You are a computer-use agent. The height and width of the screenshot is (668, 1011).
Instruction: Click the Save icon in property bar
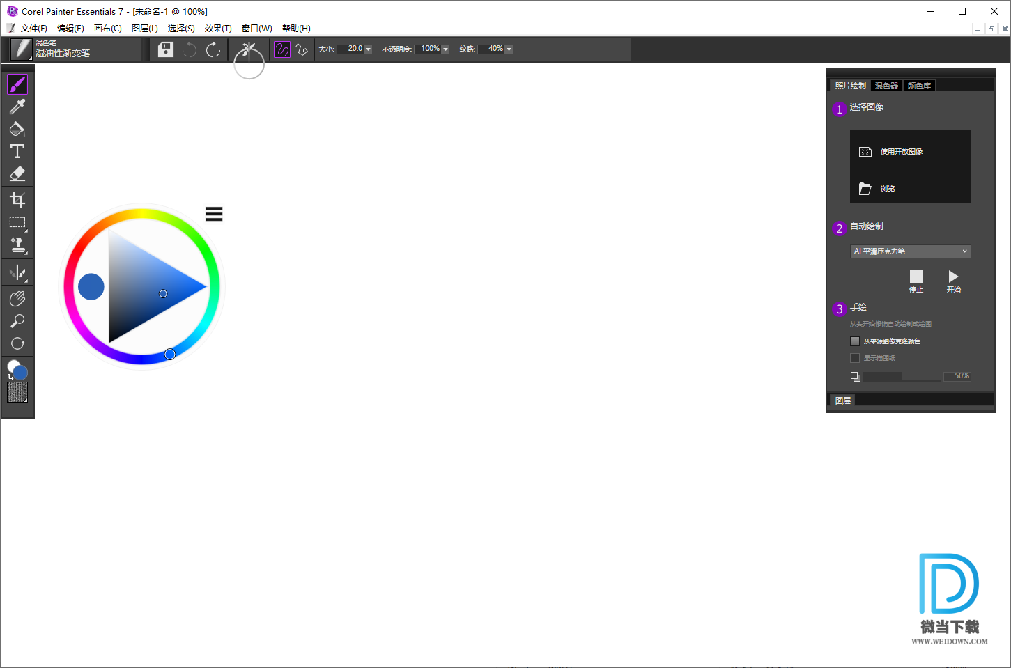(x=166, y=49)
